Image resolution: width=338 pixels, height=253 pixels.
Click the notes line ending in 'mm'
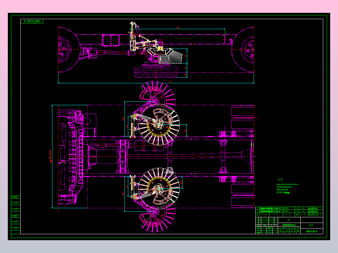tap(283, 193)
